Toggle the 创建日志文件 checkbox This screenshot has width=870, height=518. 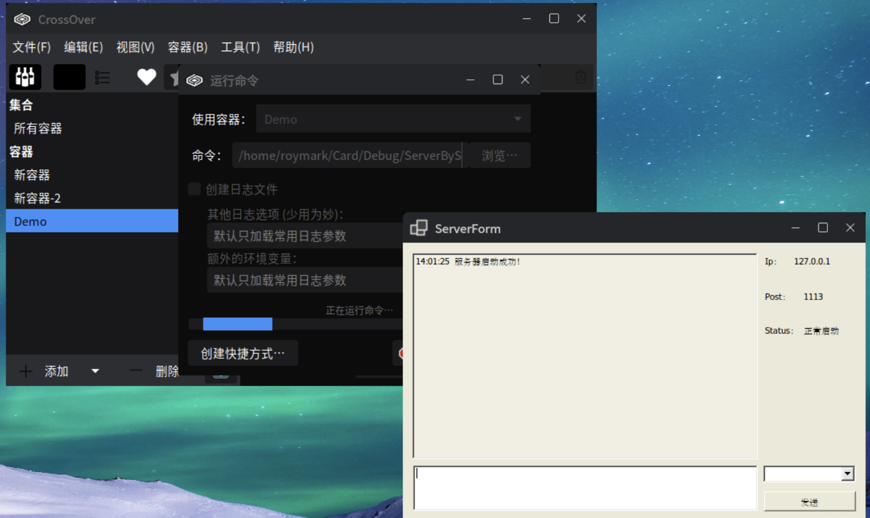(x=194, y=189)
